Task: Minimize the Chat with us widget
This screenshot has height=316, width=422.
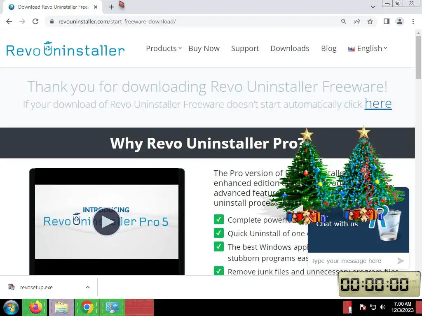Action: pyautogui.click(x=402, y=194)
